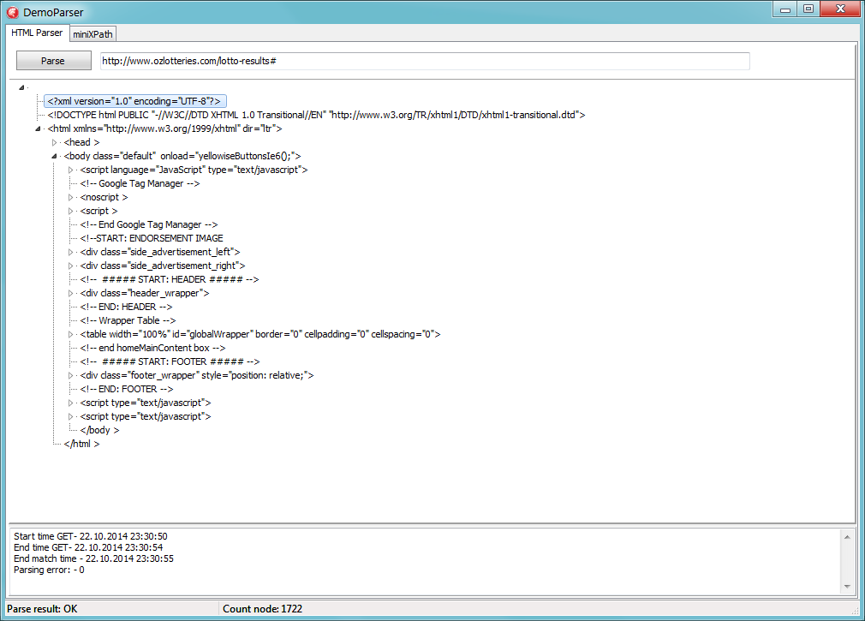Collapse the html xmlns node
Screen dimensions: 865x621
(x=38, y=128)
